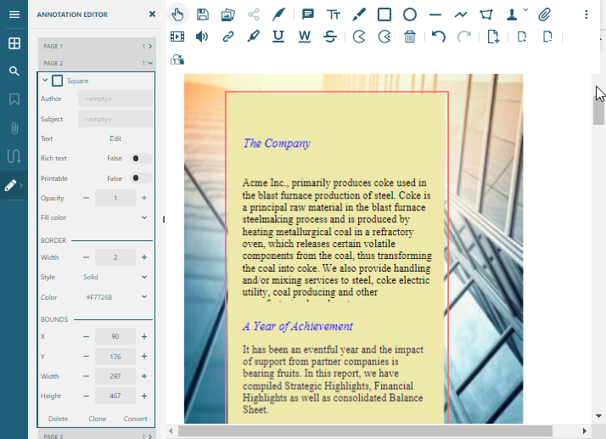This screenshot has height=439, width=606.
Task: Create a new document with plus icon
Action: coord(493,37)
